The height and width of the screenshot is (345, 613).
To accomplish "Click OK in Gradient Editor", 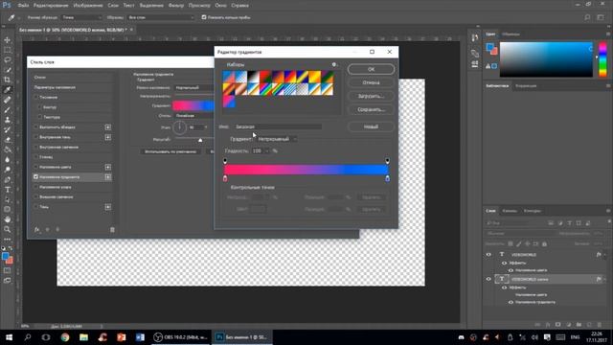I will click(371, 69).
